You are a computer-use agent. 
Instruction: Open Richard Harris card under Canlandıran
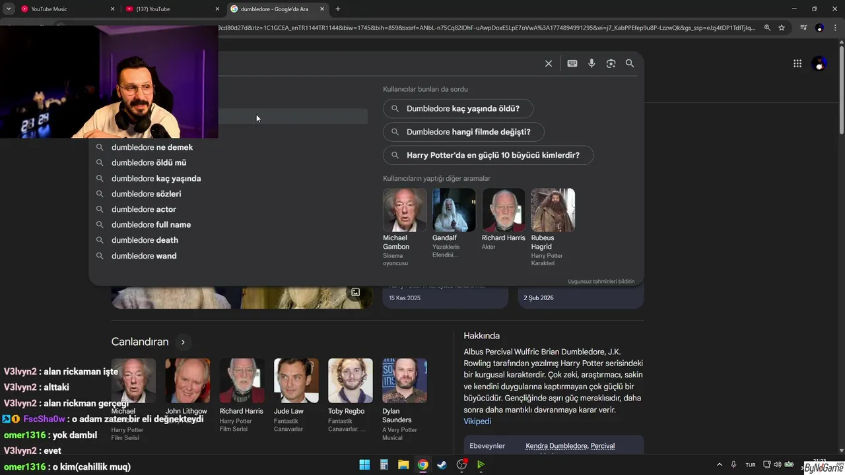242,395
